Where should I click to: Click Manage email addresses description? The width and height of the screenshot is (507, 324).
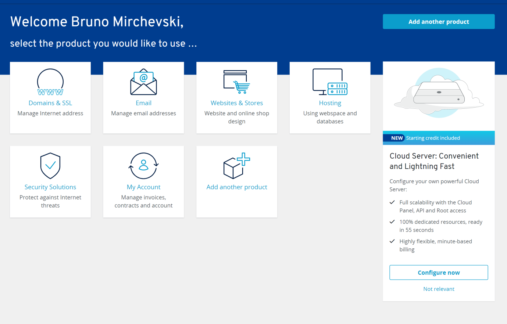point(143,114)
